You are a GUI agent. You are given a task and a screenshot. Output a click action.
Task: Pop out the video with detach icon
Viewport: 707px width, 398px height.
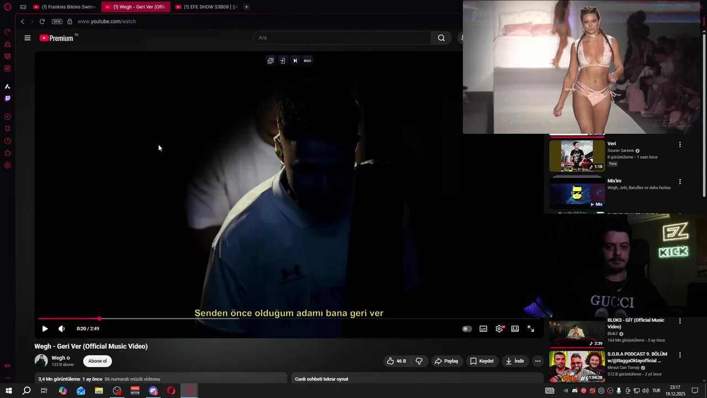tap(271, 61)
